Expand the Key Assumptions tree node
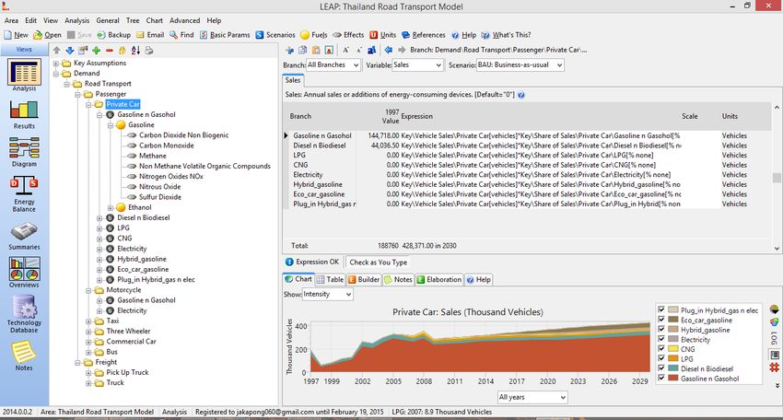 [56, 64]
